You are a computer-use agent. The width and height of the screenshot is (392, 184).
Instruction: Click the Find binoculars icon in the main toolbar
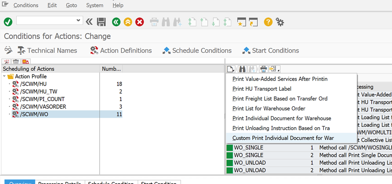(166, 22)
